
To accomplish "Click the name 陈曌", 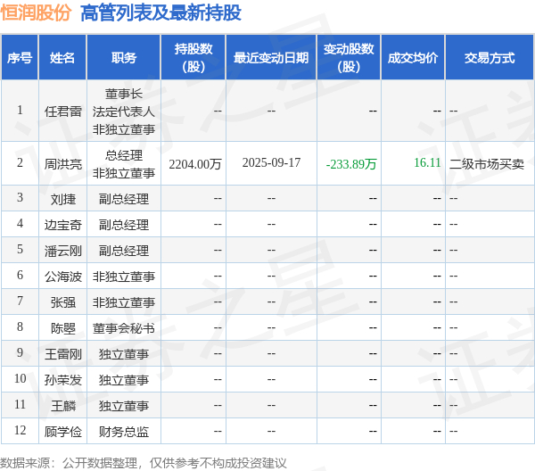I will point(62,328).
